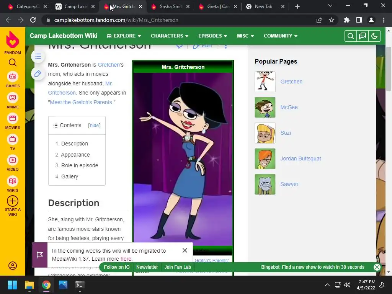Open the McGee popular page thumbnail
Image resolution: width=392 pixels, height=294 pixels.
pyautogui.click(x=265, y=107)
